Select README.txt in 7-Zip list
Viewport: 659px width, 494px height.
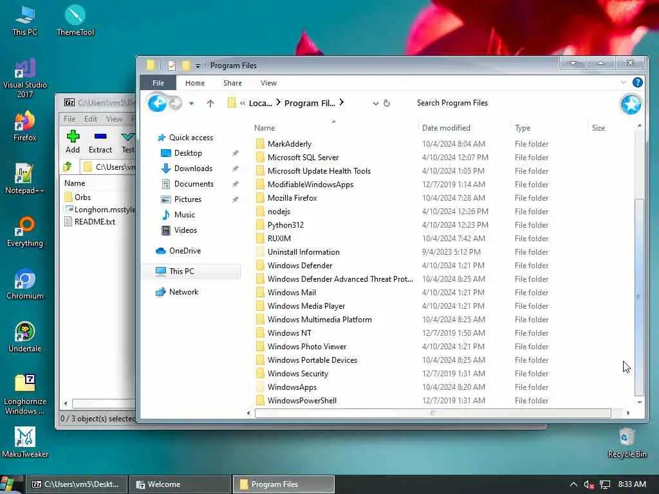(x=90, y=222)
